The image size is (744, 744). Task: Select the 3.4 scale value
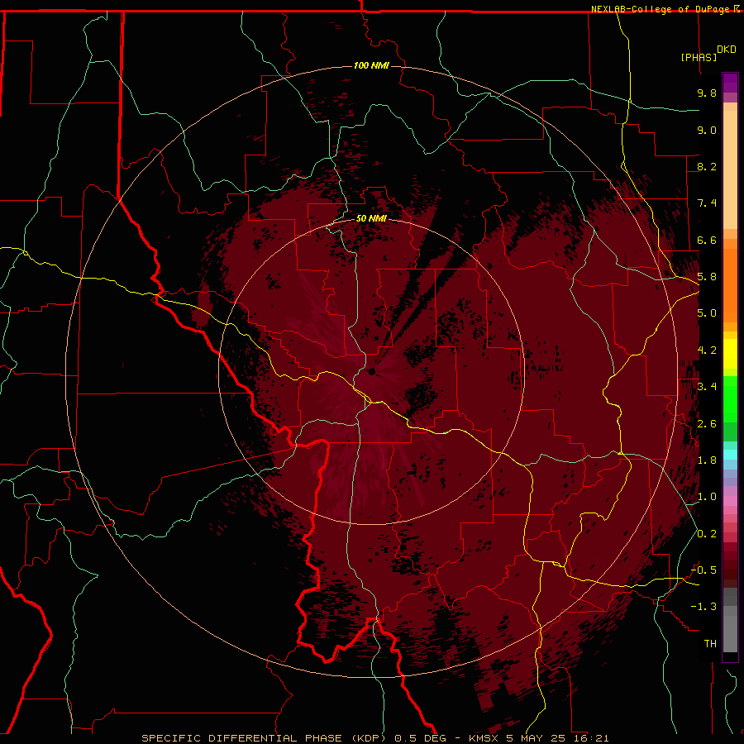click(707, 387)
